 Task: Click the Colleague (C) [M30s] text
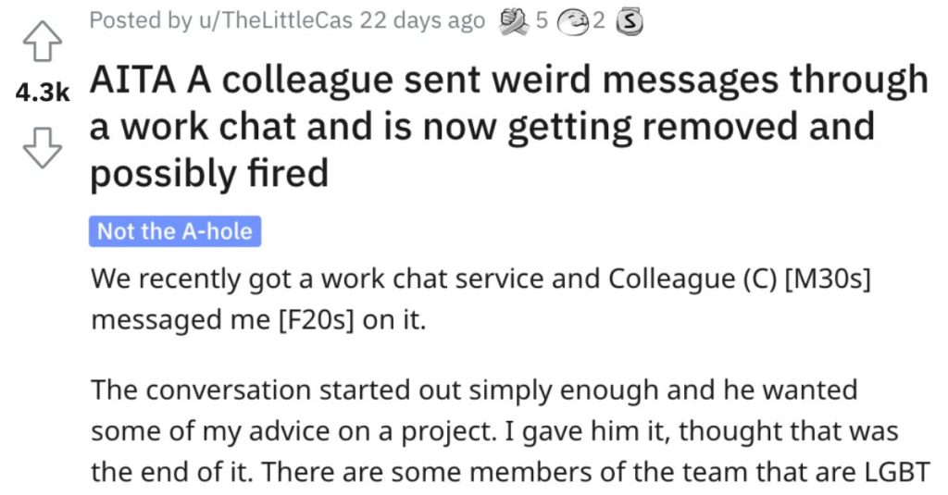coord(740,279)
